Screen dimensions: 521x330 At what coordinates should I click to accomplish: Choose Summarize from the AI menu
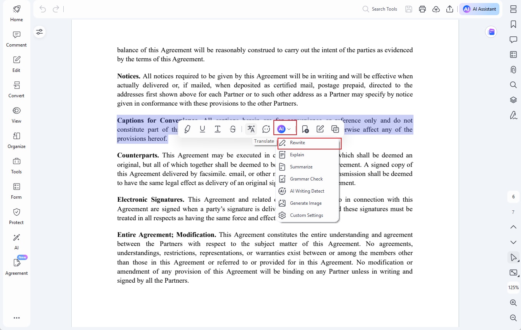pyautogui.click(x=308, y=167)
